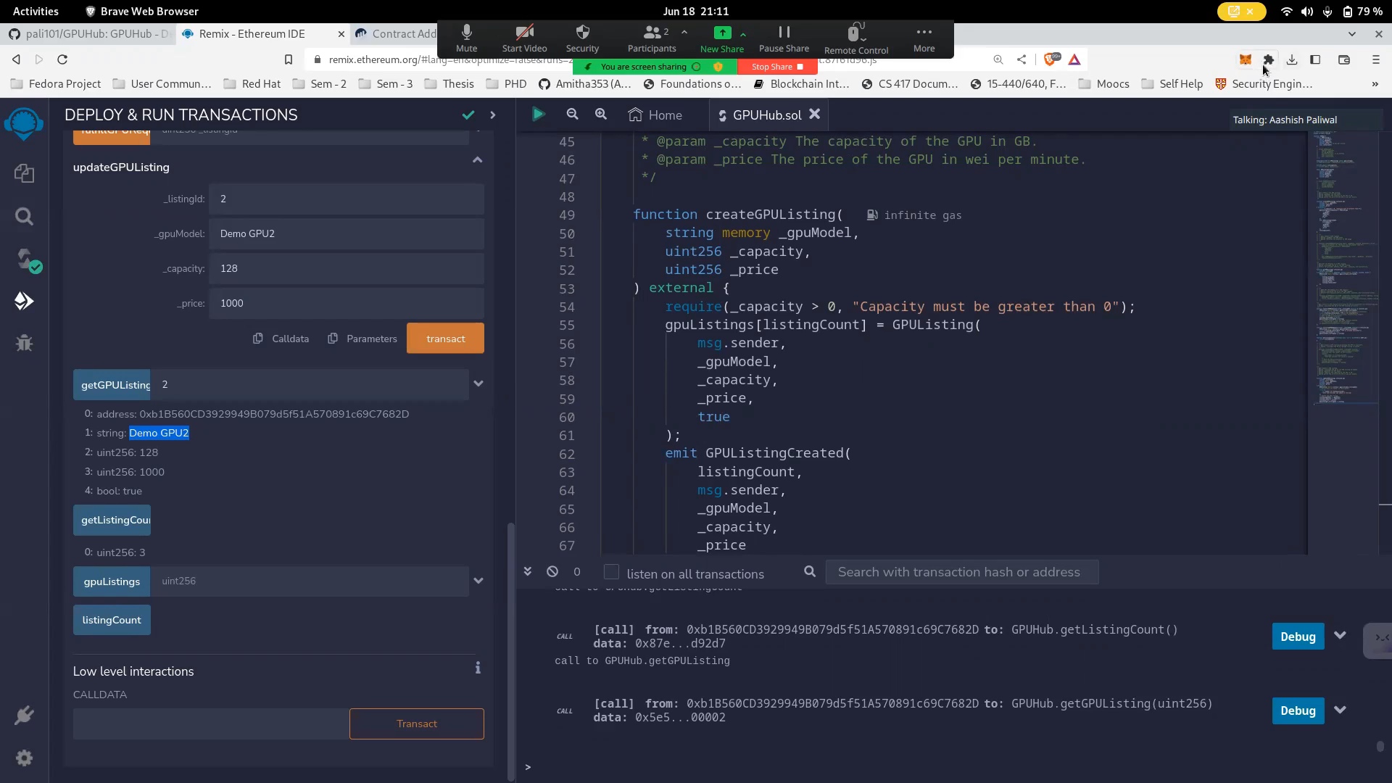Click the orange transact button
1392x783 pixels.
[x=445, y=339]
